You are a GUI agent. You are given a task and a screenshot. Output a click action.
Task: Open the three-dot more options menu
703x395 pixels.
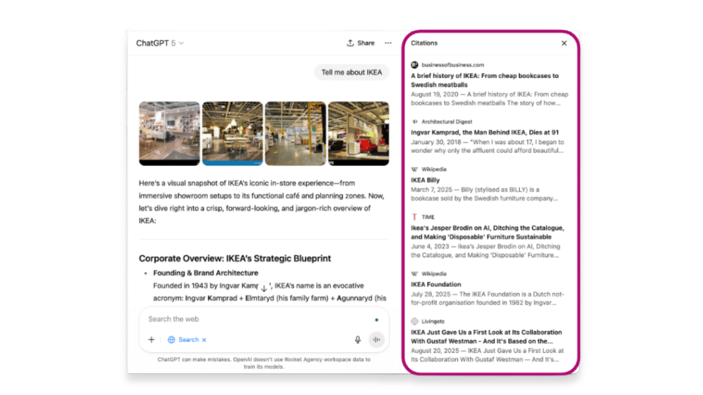pyautogui.click(x=388, y=43)
